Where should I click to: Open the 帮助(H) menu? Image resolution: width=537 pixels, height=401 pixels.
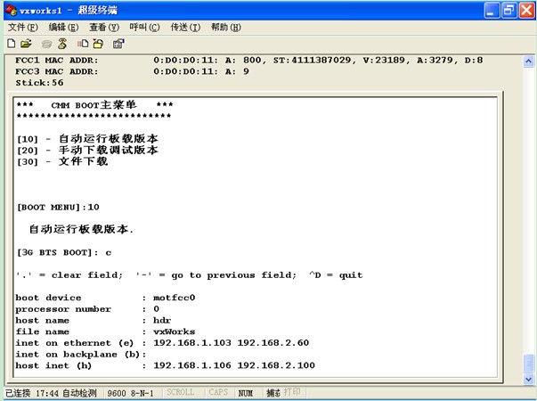[x=226, y=27]
